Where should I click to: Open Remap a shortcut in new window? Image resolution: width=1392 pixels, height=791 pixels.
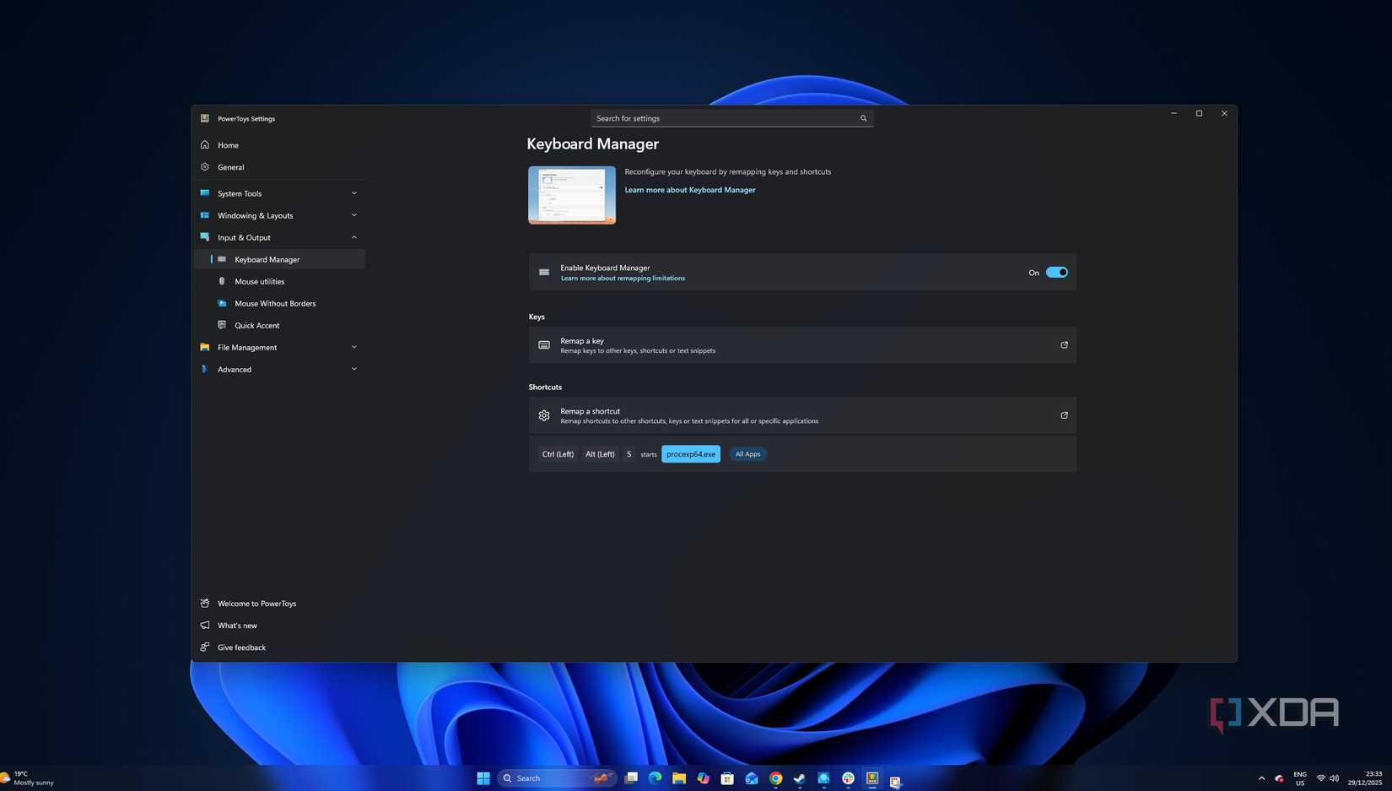click(1064, 414)
